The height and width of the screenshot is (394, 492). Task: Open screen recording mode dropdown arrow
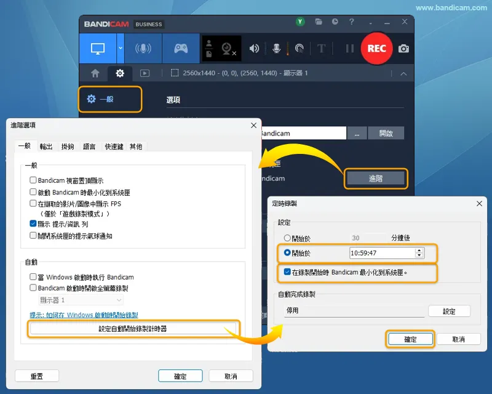[x=121, y=49]
